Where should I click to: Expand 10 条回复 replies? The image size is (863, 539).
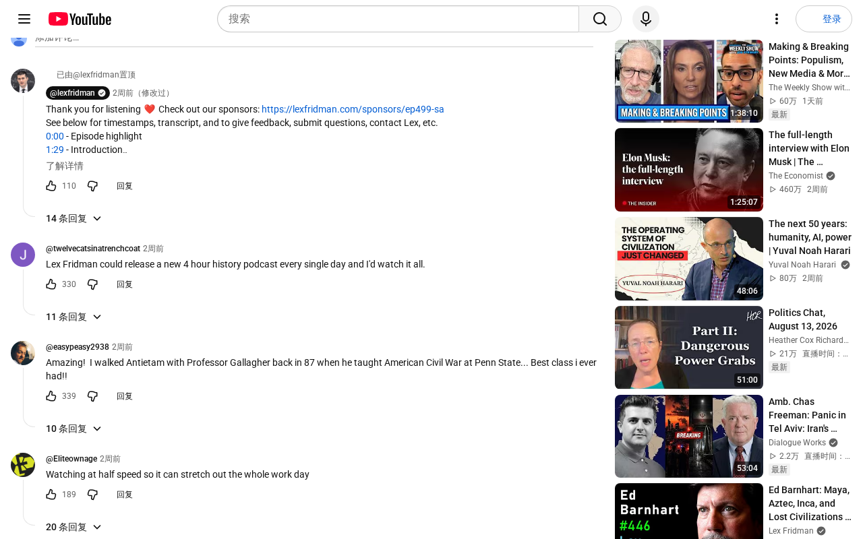[73, 429]
